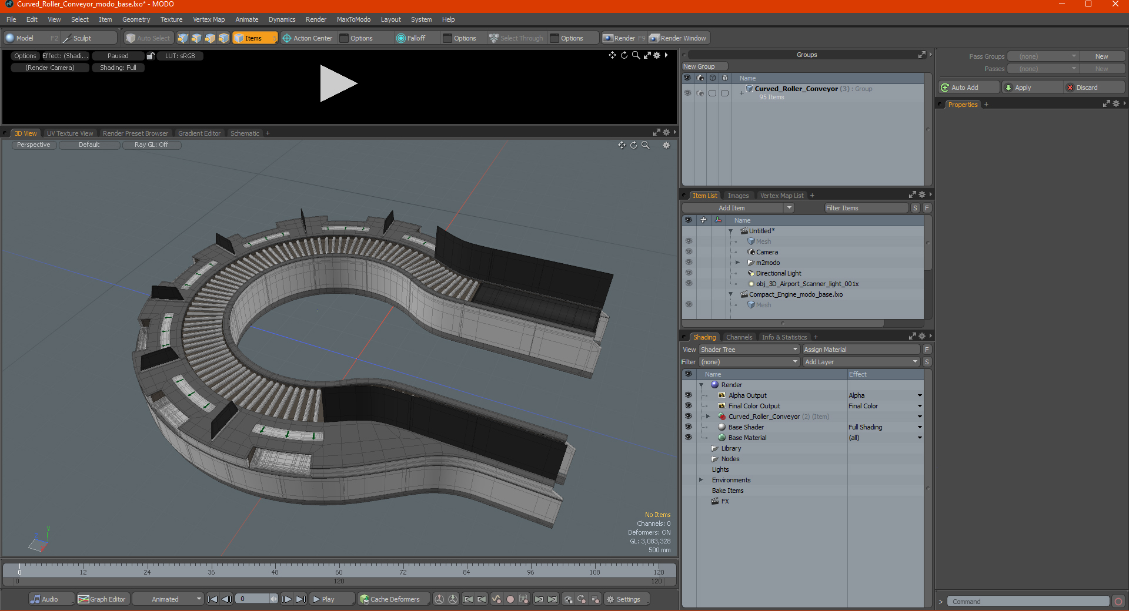The width and height of the screenshot is (1129, 611).
Task: Expand Curved_Roller_Conveyor material group
Action: (x=708, y=417)
